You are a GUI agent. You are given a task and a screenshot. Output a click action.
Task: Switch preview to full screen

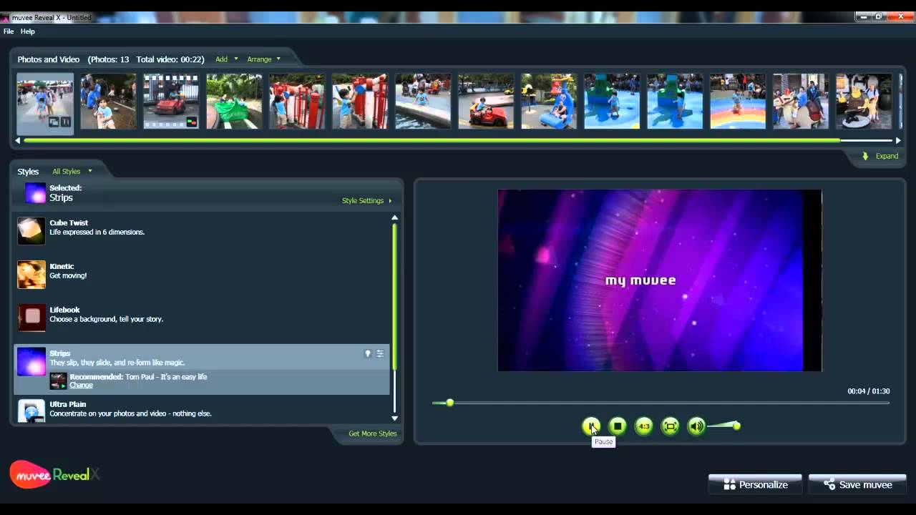pos(671,426)
